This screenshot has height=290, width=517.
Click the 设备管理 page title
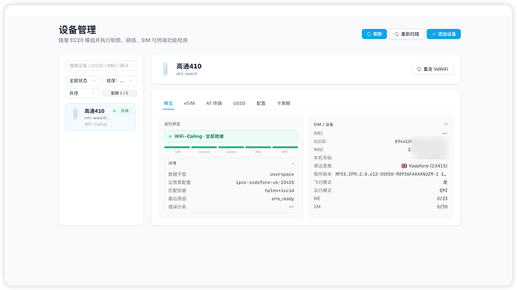point(77,30)
